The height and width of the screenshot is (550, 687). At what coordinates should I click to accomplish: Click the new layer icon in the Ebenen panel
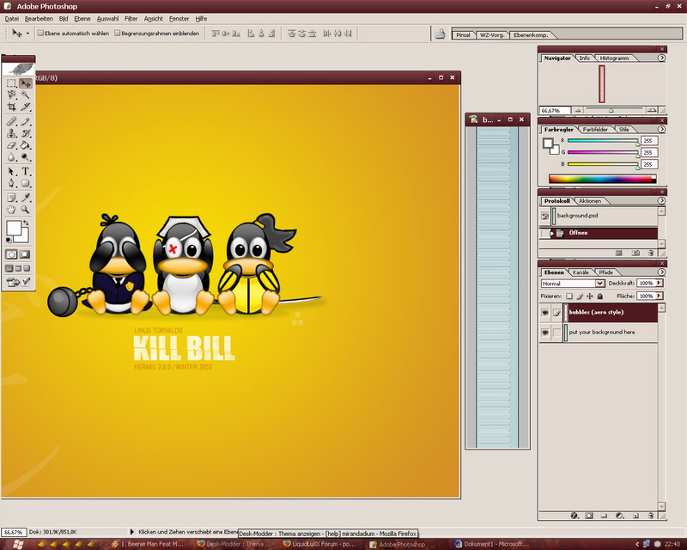[635, 516]
